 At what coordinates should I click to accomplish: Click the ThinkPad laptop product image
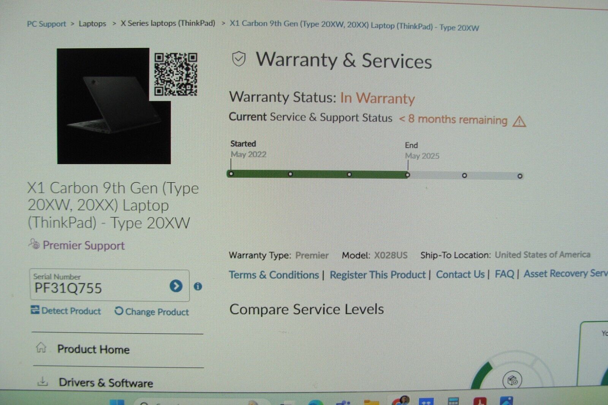click(114, 106)
